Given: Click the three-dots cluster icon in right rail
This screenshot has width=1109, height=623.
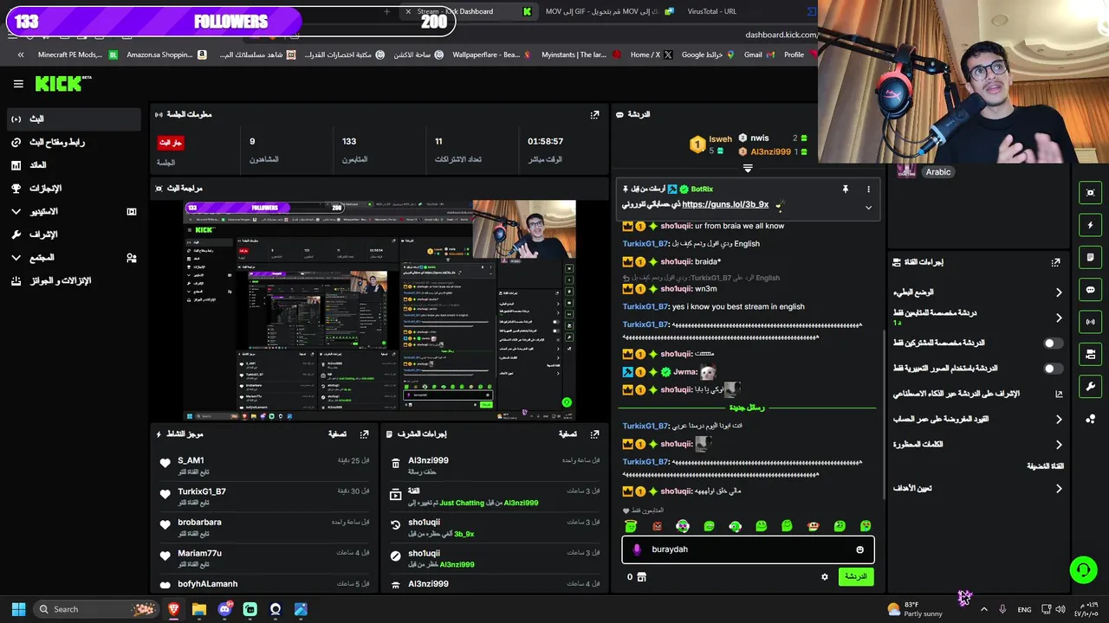Looking at the screenshot, I should tap(1090, 419).
